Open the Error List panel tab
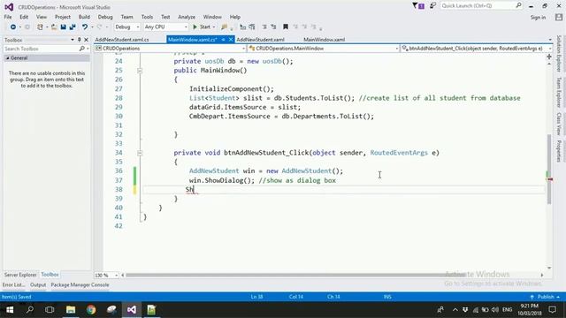This screenshot has width=566, height=318. pos(14,284)
